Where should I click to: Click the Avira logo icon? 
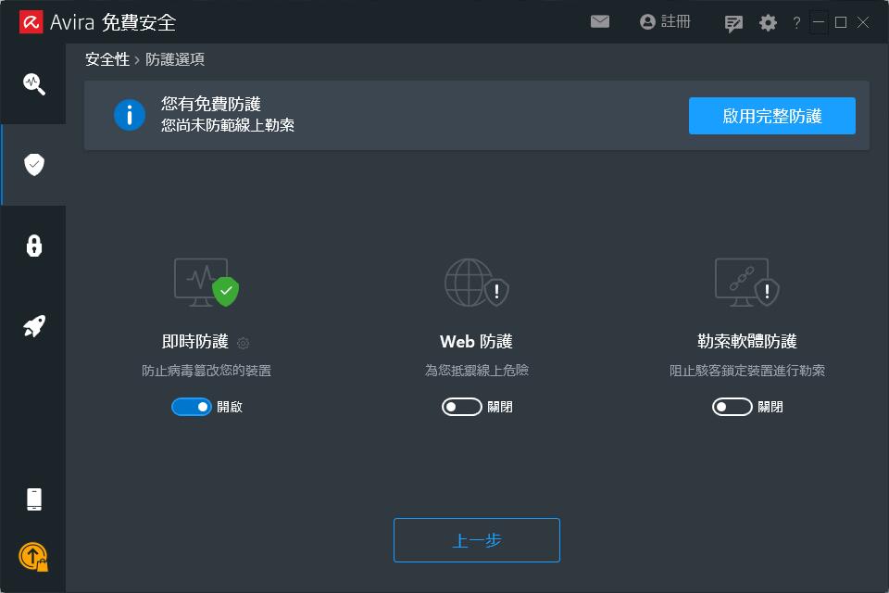tap(31, 22)
